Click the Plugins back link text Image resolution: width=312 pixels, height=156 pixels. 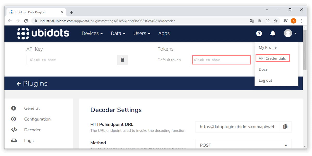coord(35,83)
